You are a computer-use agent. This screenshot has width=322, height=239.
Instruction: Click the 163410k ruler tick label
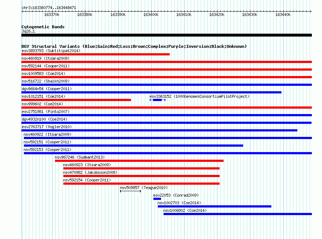(184, 14)
